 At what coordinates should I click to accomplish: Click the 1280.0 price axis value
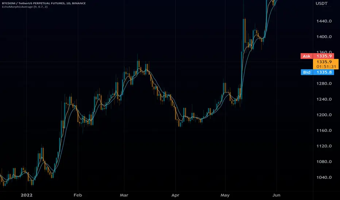tap(324, 84)
